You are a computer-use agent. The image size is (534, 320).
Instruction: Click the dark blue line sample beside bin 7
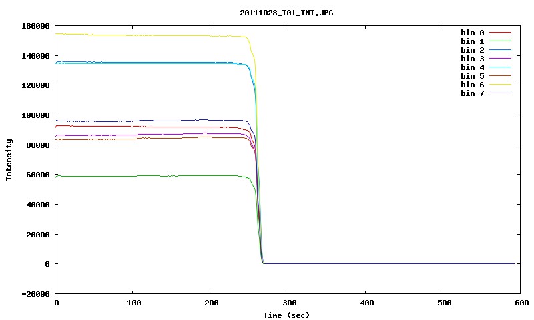tap(500, 93)
